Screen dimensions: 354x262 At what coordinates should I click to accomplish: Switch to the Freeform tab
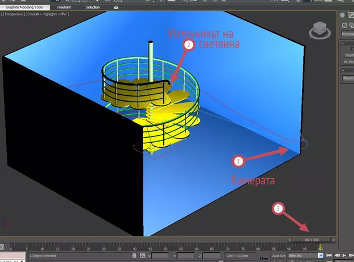tap(64, 7)
